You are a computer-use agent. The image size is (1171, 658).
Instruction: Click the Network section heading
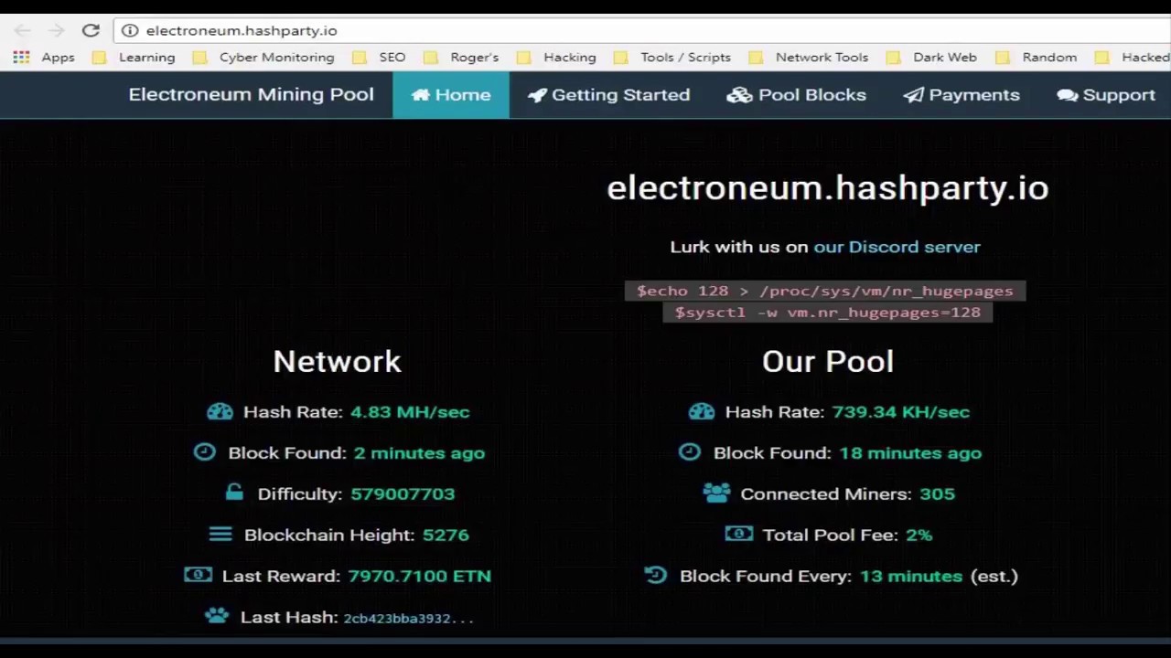337,361
